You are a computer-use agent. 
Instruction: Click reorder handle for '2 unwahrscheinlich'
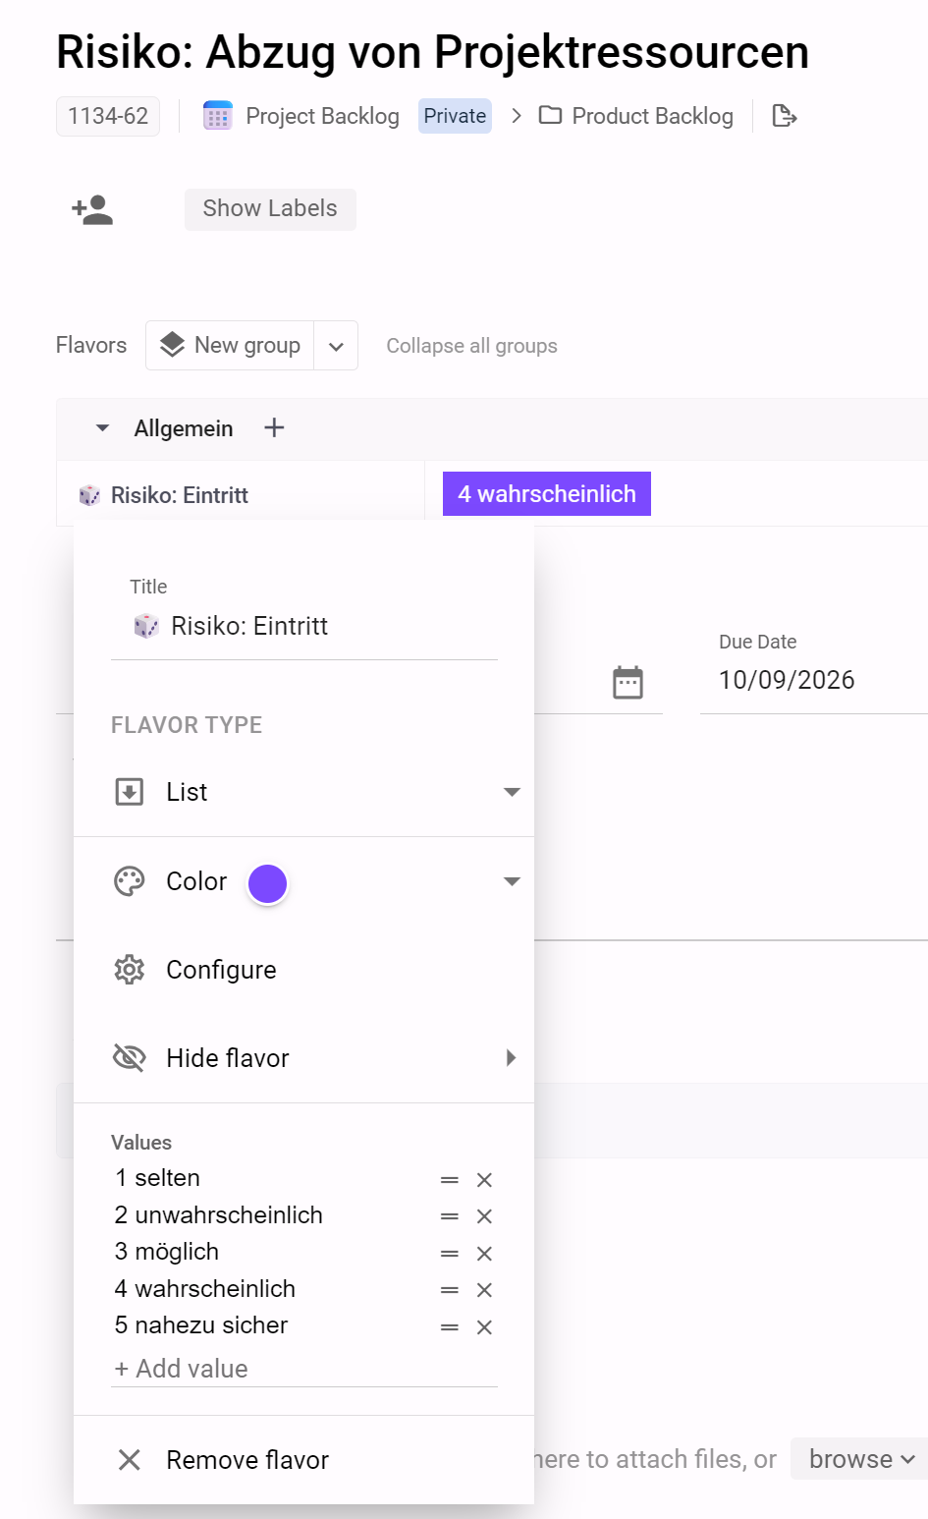pyautogui.click(x=450, y=1216)
